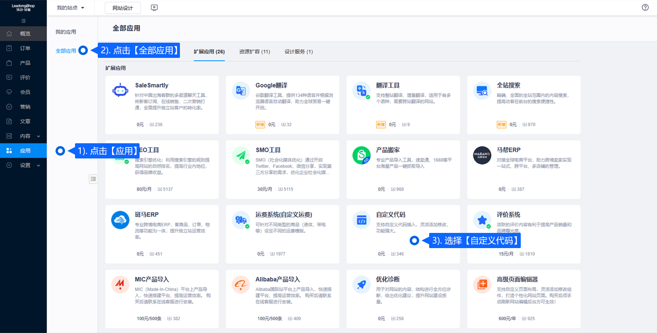Click the 运费系统 truck icon
The height and width of the screenshot is (333, 657).
pyautogui.click(x=241, y=220)
